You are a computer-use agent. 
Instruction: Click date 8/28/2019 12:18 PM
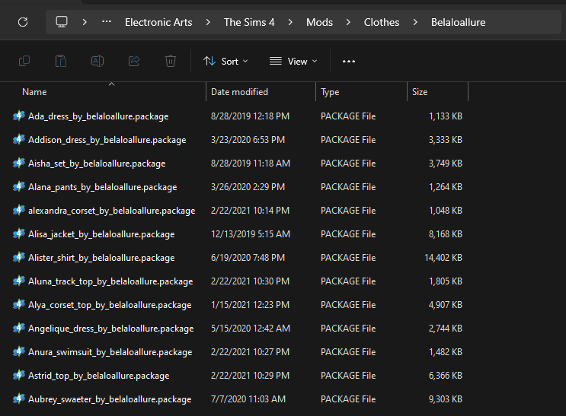coord(250,116)
